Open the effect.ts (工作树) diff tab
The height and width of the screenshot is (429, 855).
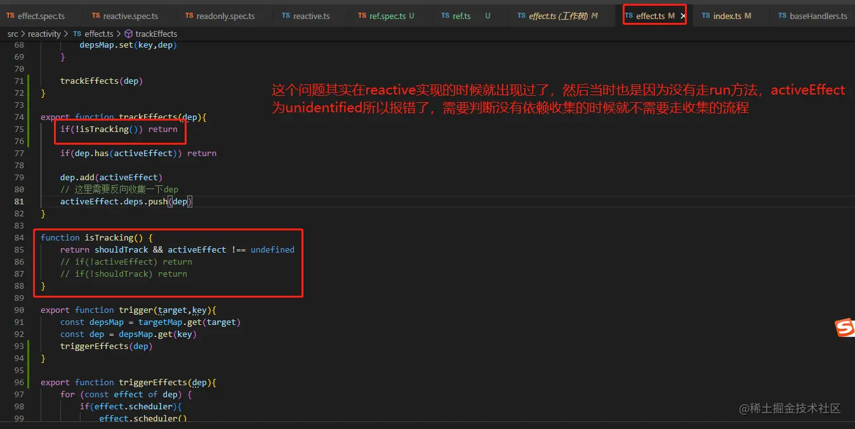558,16
